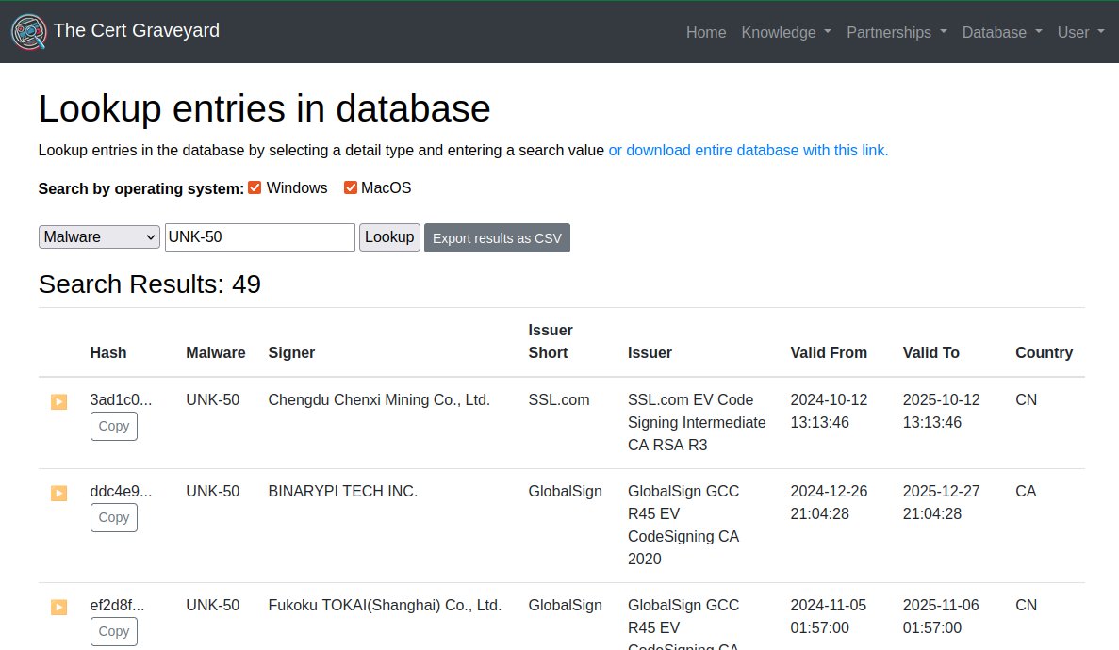Expand the Database dropdown menu

click(1001, 32)
